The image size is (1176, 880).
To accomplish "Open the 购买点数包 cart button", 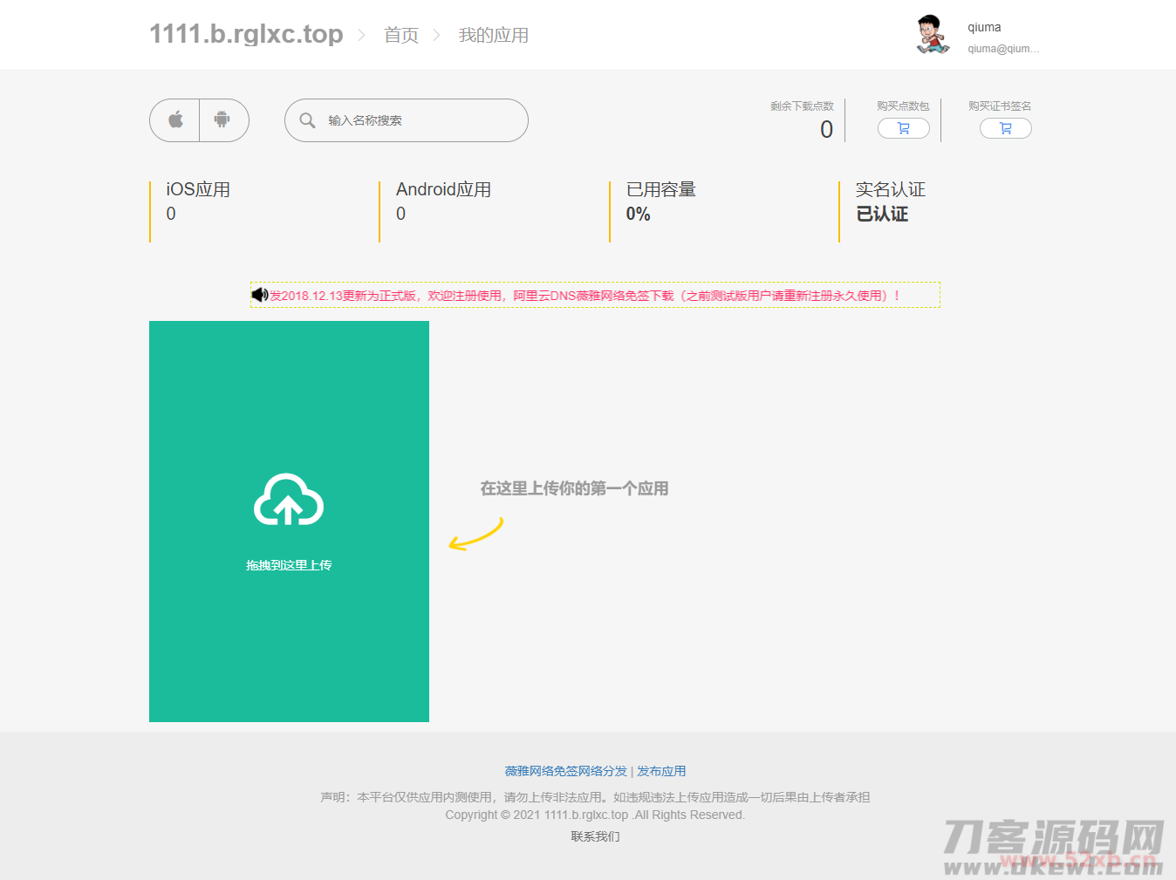I will coord(903,128).
